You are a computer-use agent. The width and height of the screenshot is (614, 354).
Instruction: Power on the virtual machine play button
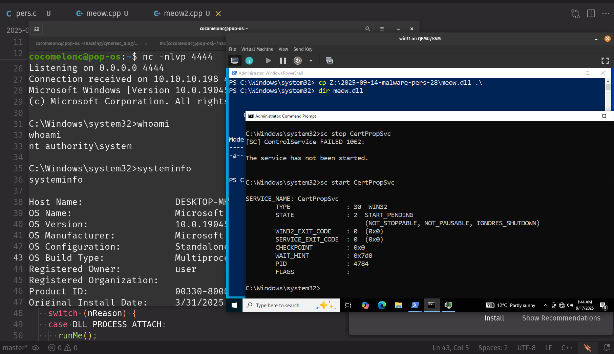pos(268,61)
